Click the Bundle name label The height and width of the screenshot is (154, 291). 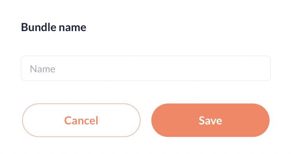pos(53,27)
